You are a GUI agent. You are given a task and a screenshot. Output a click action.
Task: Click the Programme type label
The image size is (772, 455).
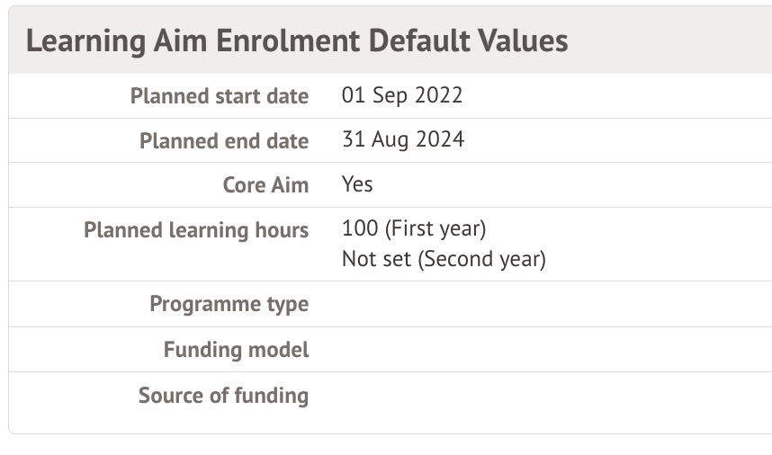[229, 304]
